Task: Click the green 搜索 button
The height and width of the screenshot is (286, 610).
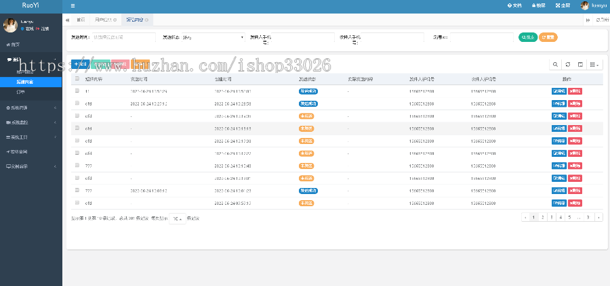Action: pyautogui.click(x=528, y=37)
